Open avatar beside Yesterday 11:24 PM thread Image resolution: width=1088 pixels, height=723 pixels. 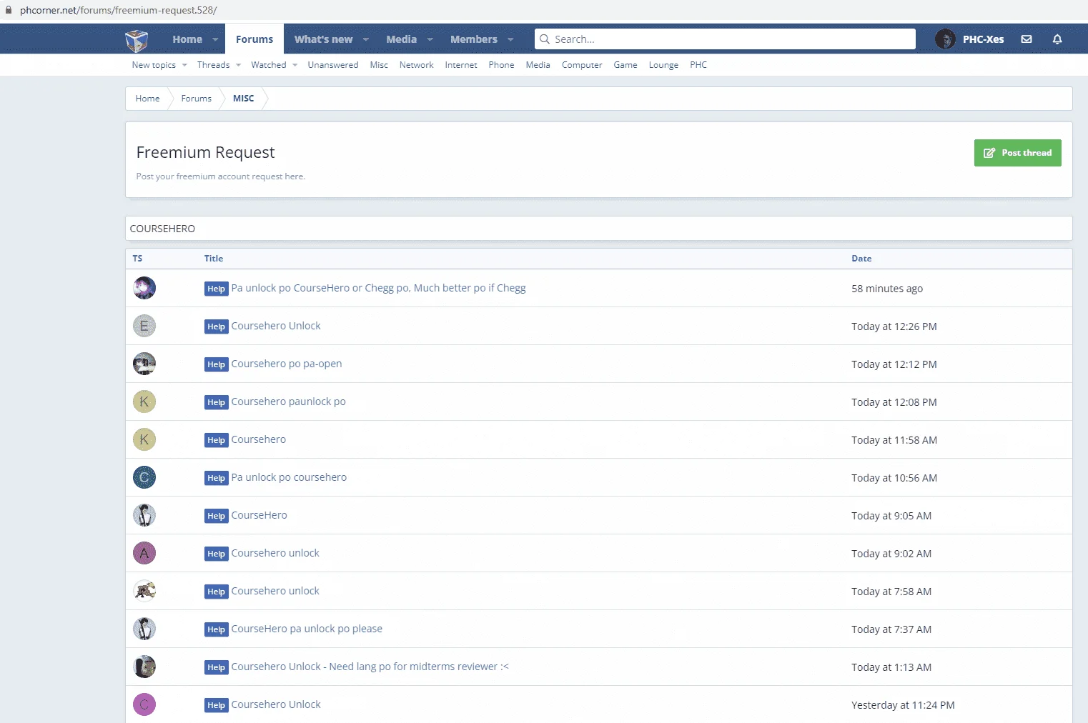(x=144, y=704)
